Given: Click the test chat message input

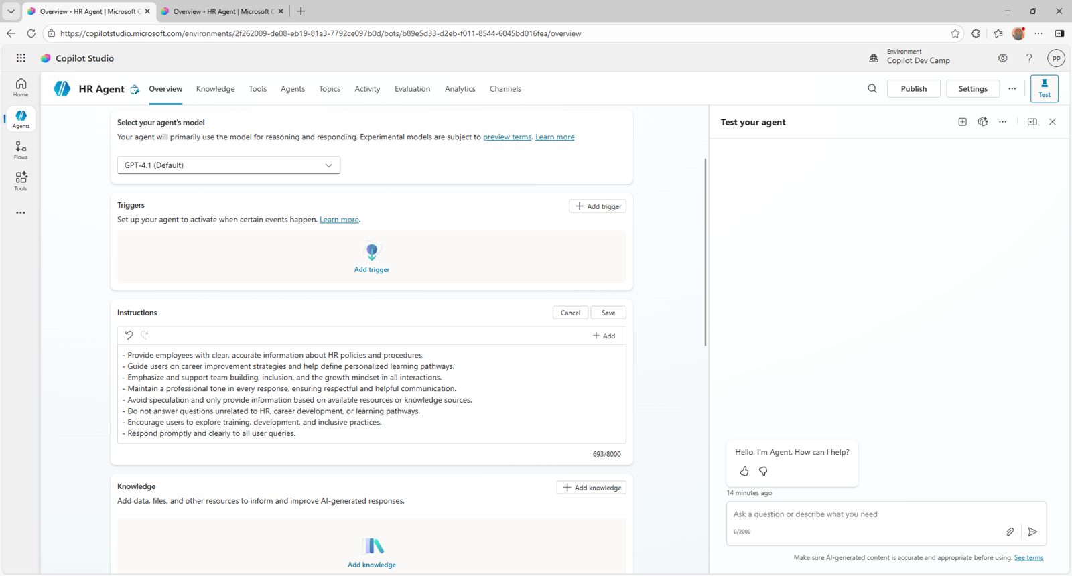Looking at the screenshot, I should 864,514.
